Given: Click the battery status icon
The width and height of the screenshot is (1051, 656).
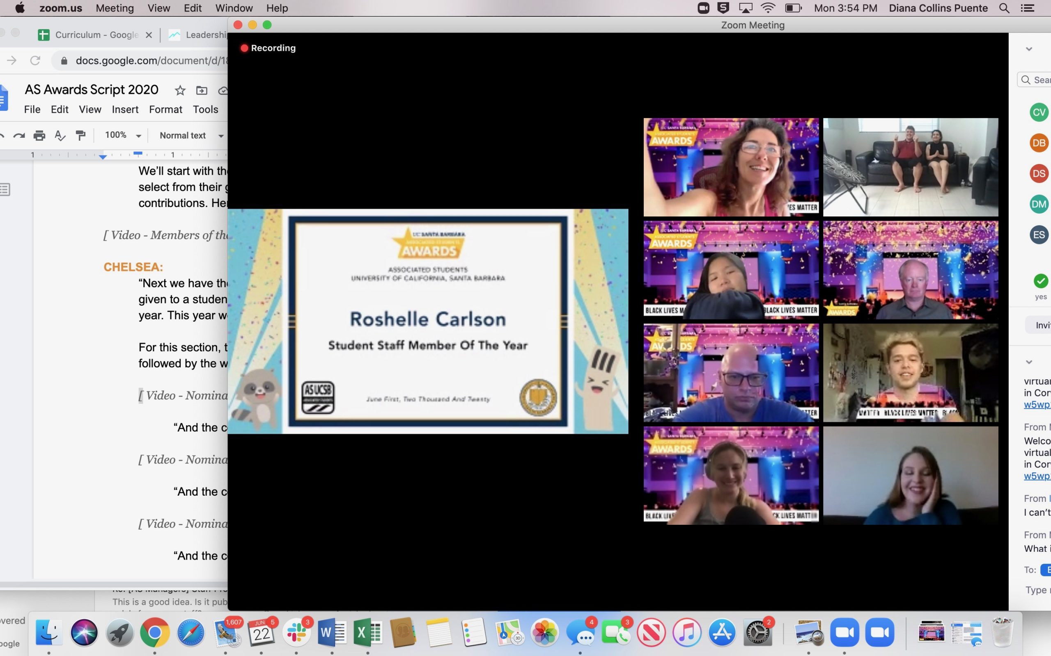Looking at the screenshot, I should [793, 8].
